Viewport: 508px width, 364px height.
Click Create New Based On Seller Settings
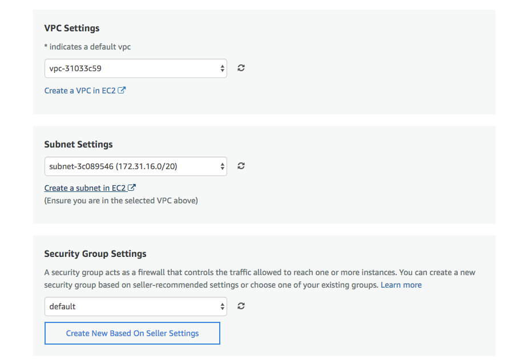(132, 333)
